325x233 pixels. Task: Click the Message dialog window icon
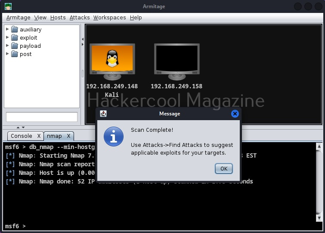[103, 114]
